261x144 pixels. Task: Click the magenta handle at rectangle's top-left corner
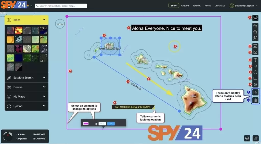click(67, 16)
